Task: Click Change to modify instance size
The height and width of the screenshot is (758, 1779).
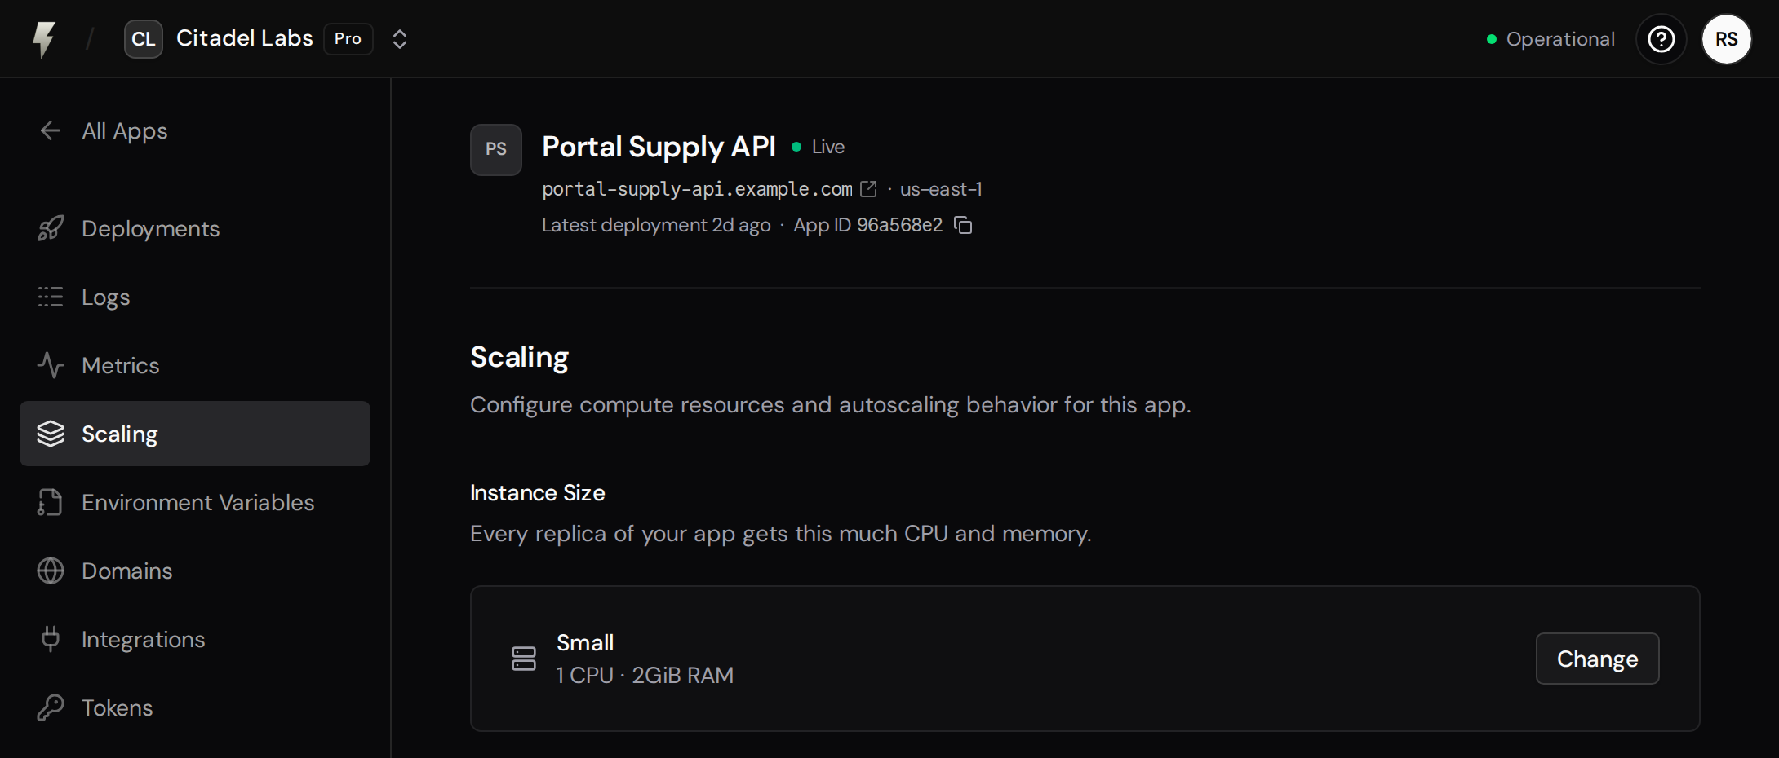Action: (x=1597, y=659)
